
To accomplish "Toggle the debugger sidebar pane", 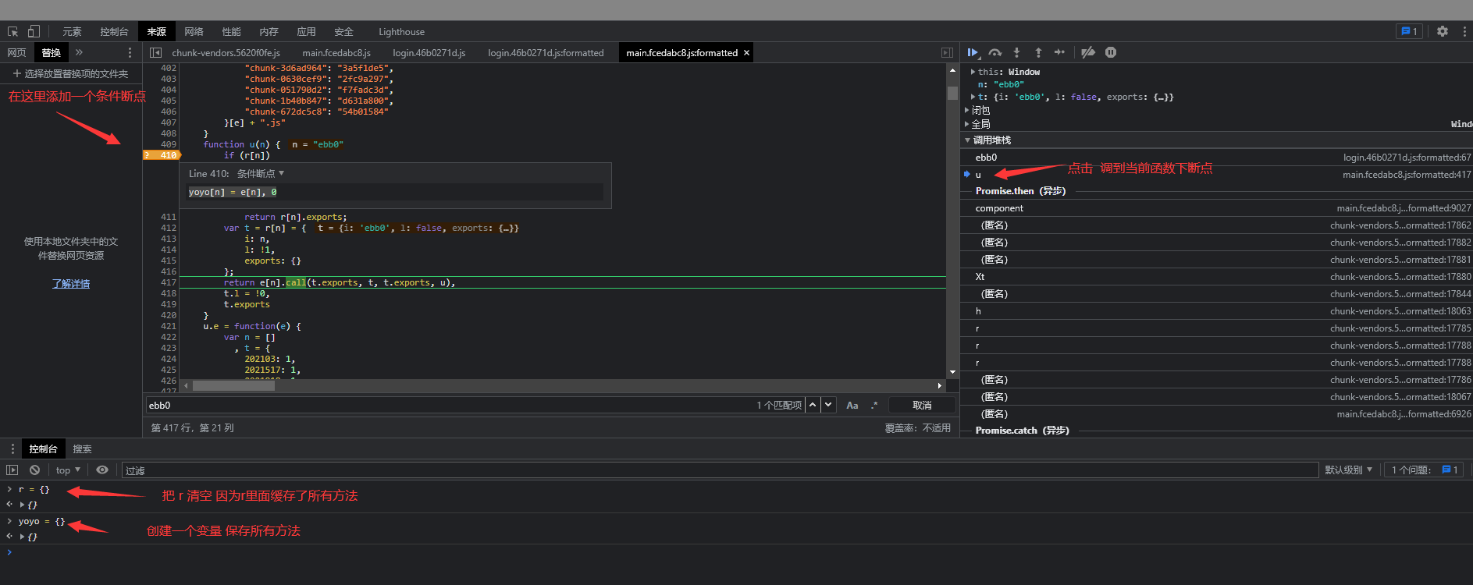I will click(x=947, y=52).
